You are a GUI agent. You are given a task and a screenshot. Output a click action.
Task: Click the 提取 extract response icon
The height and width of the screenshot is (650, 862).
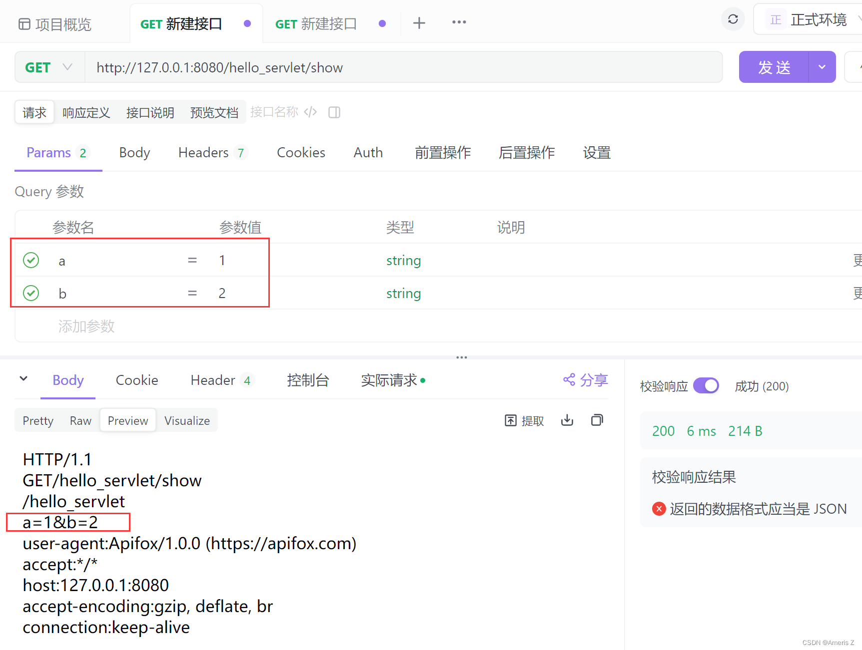(x=524, y=420)
